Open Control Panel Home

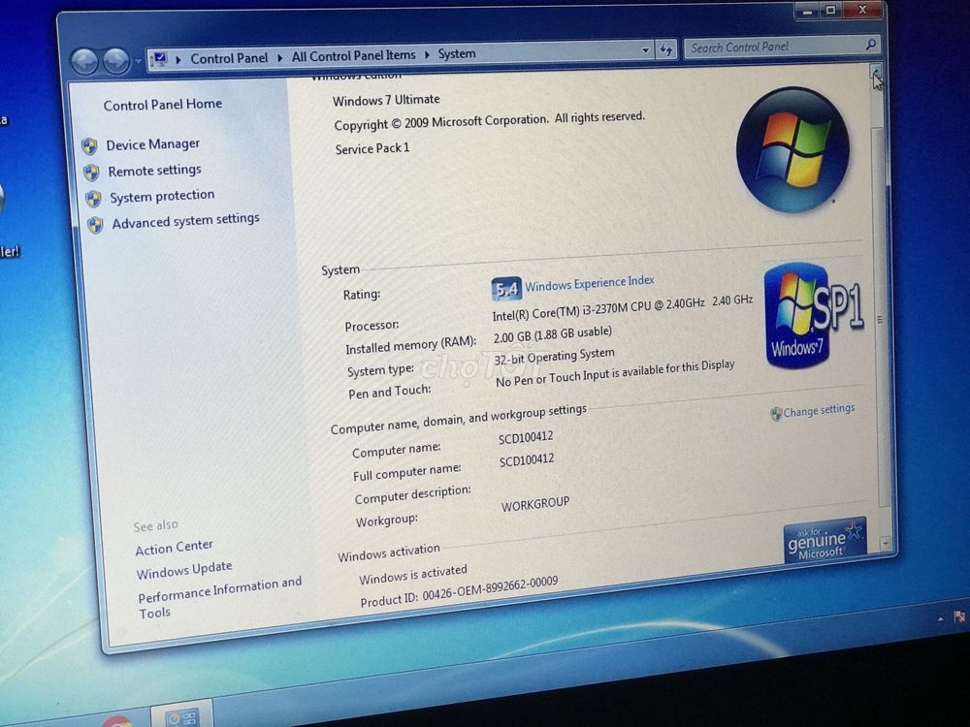tap(162, 105)
